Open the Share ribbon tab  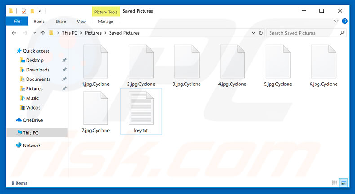pos(61,22)
